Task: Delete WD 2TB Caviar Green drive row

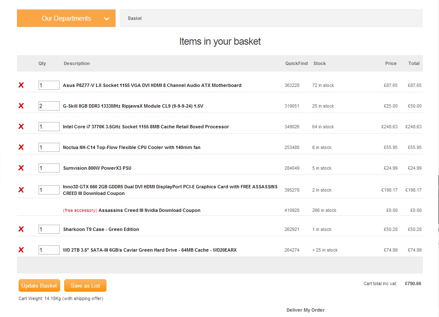Action: pyautogui.click(x=21, y=250)
